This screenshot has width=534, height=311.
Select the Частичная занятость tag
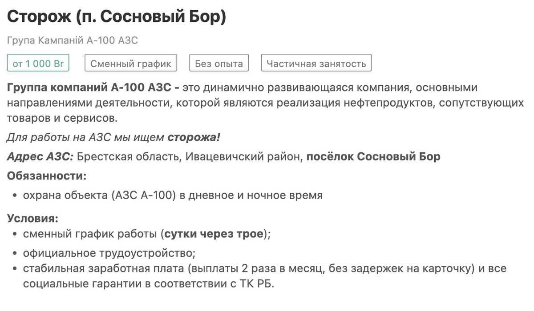pos(316,63)
